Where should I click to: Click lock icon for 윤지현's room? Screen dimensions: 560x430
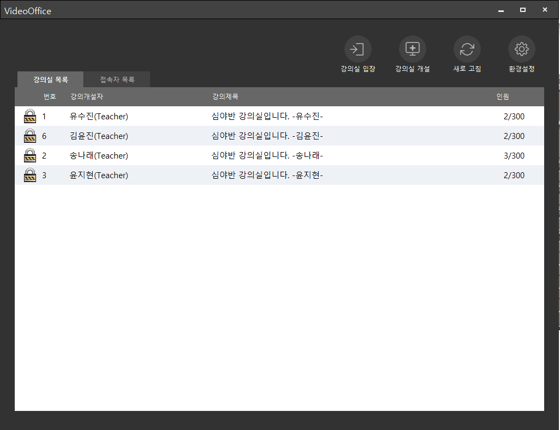click(x=30, y=175)
